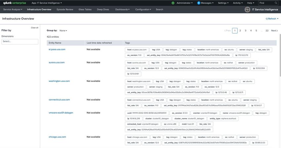The height and width of the screenshot is (148, 281).
Task: Click vmware tag os: vmnix-x86
Action: click(x=170, y=124)
